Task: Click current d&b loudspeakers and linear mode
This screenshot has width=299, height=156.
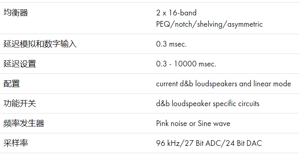Action: coord(223,84)
